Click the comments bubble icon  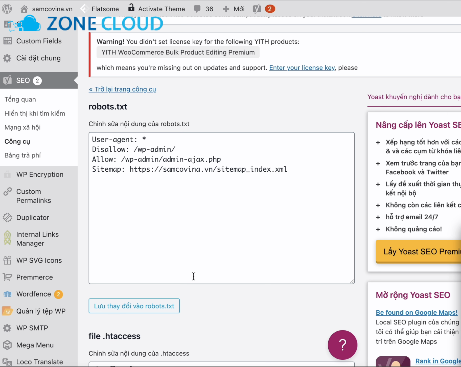pos(197,9)
